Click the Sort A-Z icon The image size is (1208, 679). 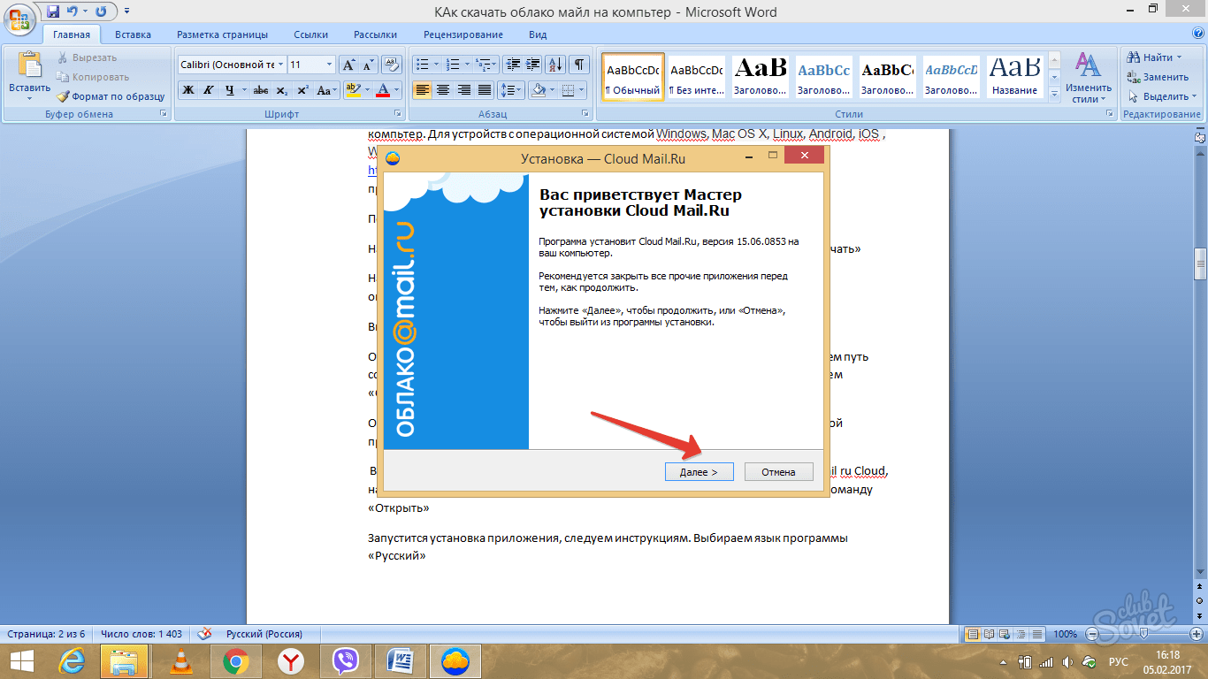(555, 65)
